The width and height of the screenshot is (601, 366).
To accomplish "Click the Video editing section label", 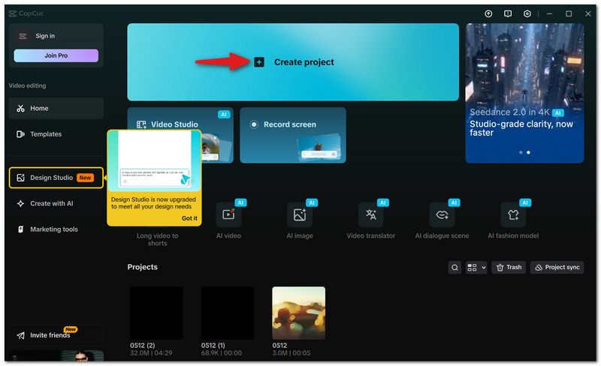I will pyautogui.click(x=27, y=85).
